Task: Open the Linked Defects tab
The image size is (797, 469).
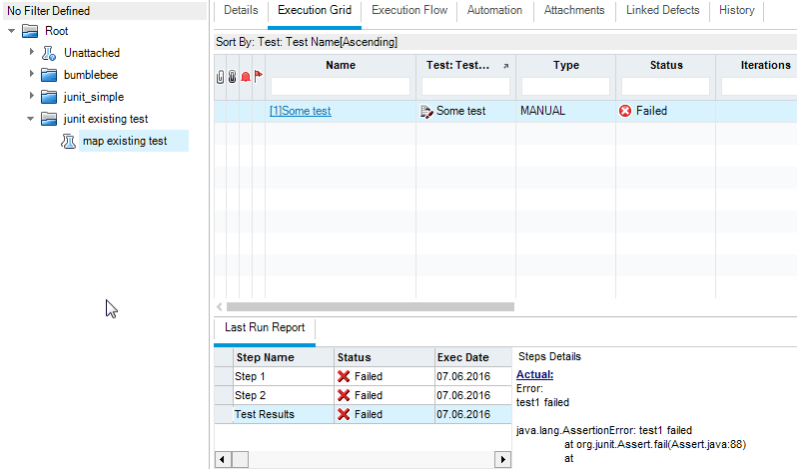Action: [662, 11]
